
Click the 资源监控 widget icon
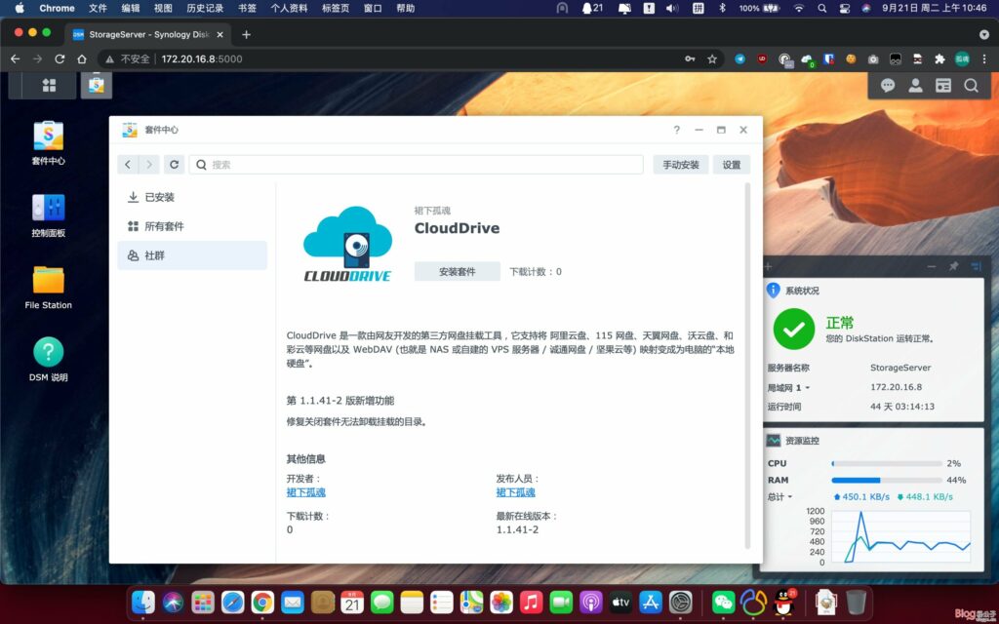click(774, 440)
